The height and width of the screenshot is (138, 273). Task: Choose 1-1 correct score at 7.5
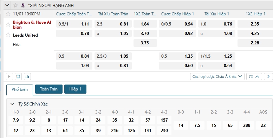(x=197, y=125)
